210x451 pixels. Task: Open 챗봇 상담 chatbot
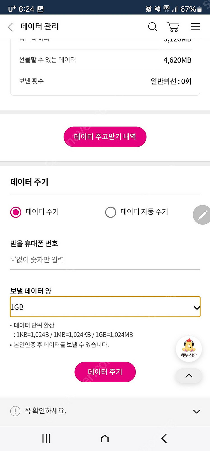[x=189, y=349]
